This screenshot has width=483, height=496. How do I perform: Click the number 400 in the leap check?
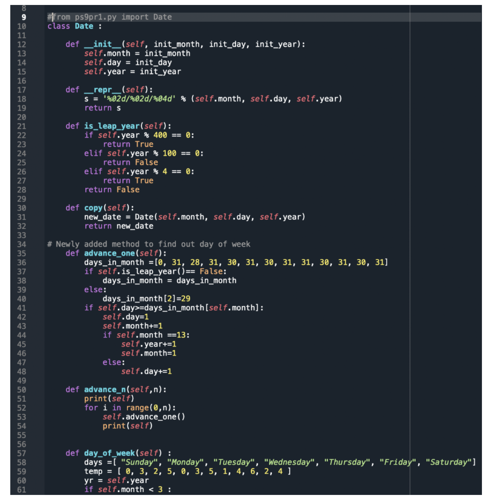pyautogui.click(x=160, y=135)
